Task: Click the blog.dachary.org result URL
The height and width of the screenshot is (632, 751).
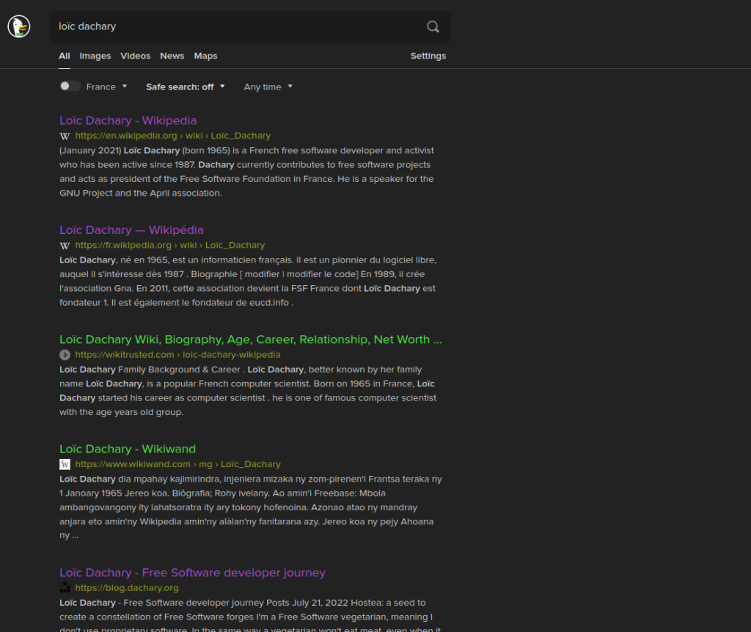Action: point(127,587)
